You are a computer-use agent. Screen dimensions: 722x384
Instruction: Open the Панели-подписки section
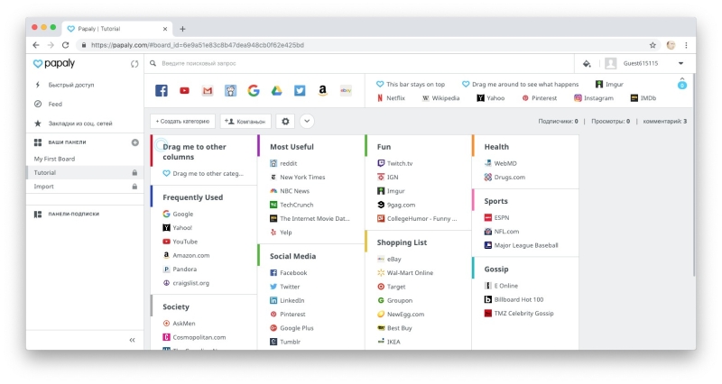click(67, 214)
